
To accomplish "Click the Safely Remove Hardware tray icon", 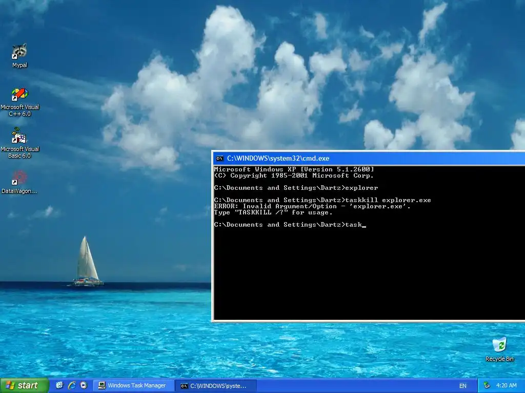I will (x=487, y=386).
